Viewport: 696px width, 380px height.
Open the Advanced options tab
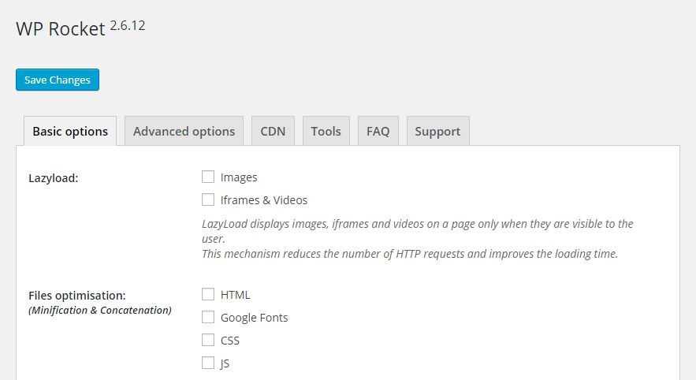click(184, 132)
